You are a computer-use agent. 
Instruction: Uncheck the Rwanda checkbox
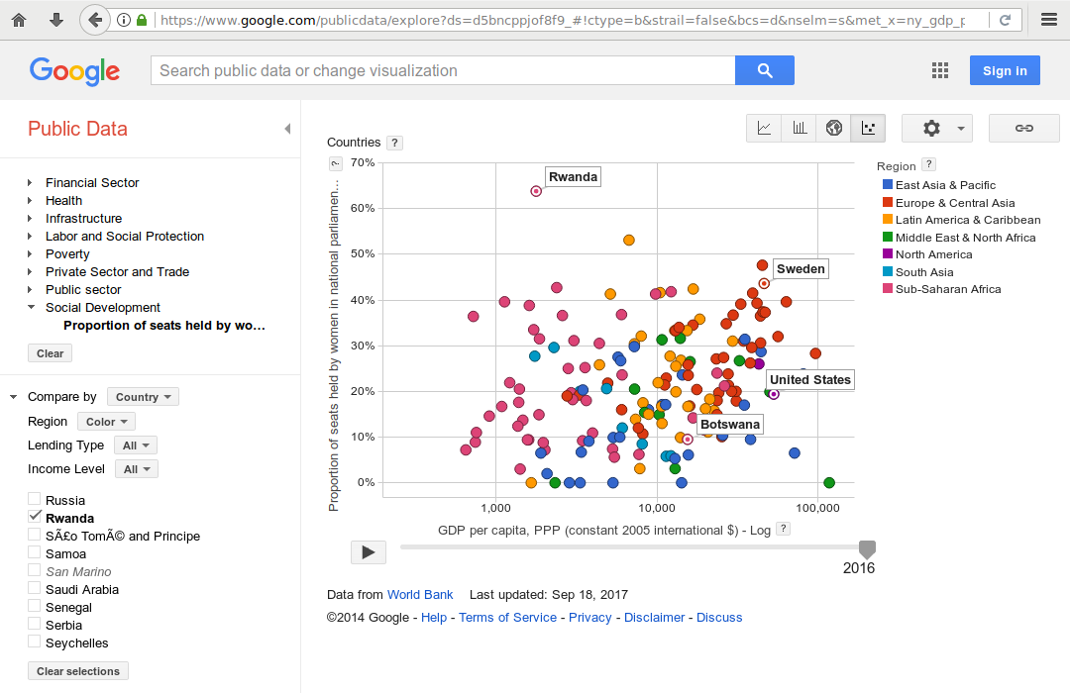pyautogui.click(x=36, y=518)
